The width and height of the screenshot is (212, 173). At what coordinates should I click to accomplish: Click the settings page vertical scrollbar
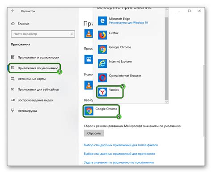pos(204,101)
